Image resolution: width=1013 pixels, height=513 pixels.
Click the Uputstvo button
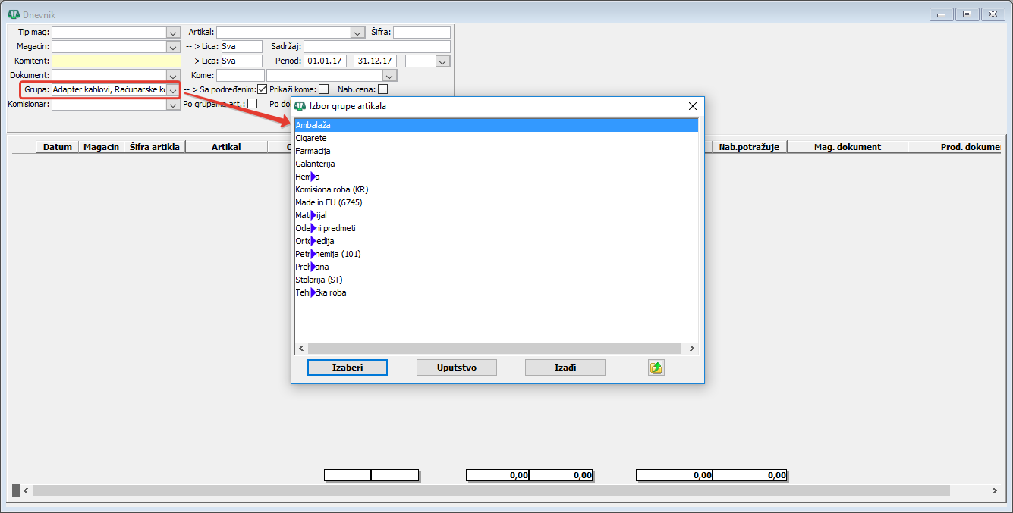pyautogui.click(x=456, y=368)
